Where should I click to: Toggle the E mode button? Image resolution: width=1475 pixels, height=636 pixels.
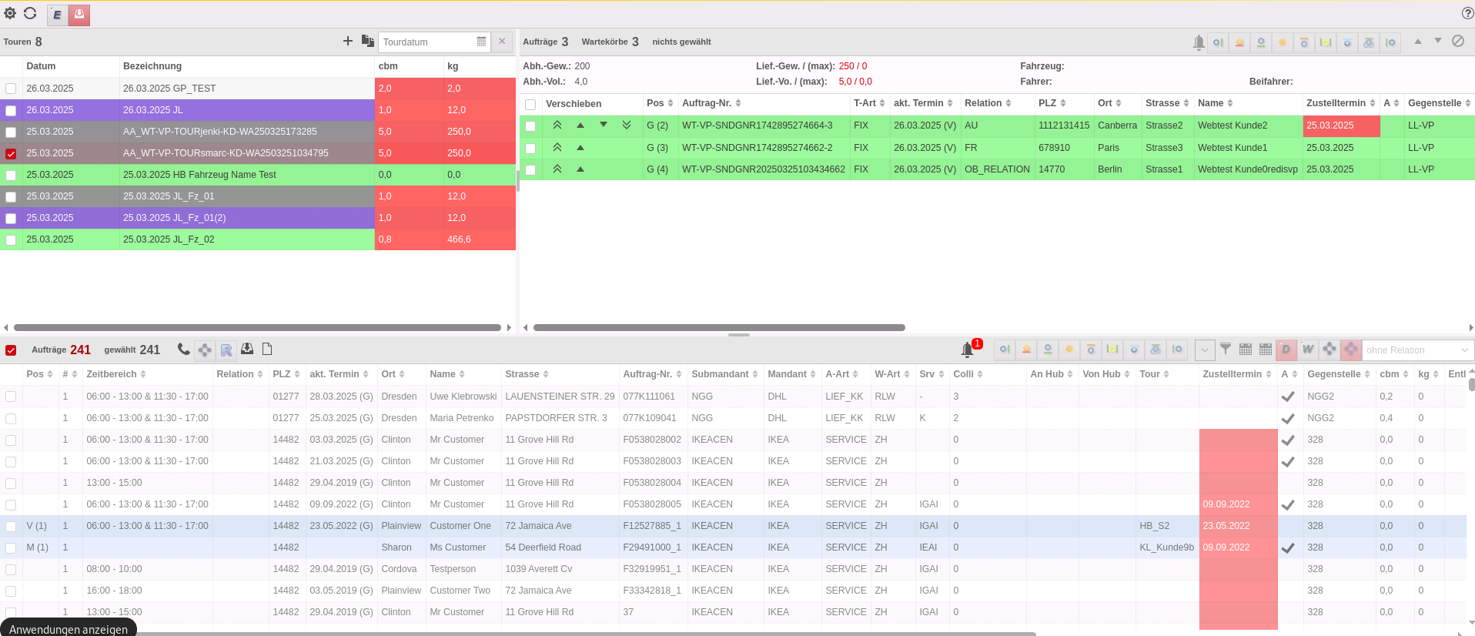pyautogui.click(x=58, y=15)
